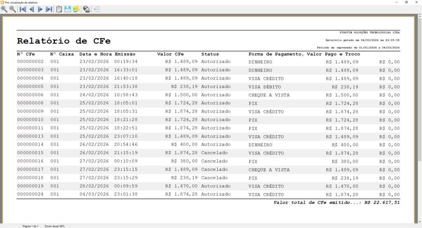Screen dimensions: 422x228
Task: Click the Valor total de CFe emitido line
Action: pos(336,203)
